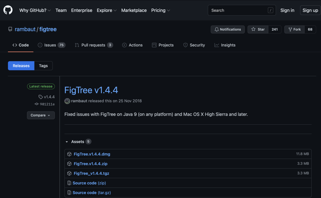Expand the Explore menu
The width and height of the screenshot is (321, 198).
(107, 10)
